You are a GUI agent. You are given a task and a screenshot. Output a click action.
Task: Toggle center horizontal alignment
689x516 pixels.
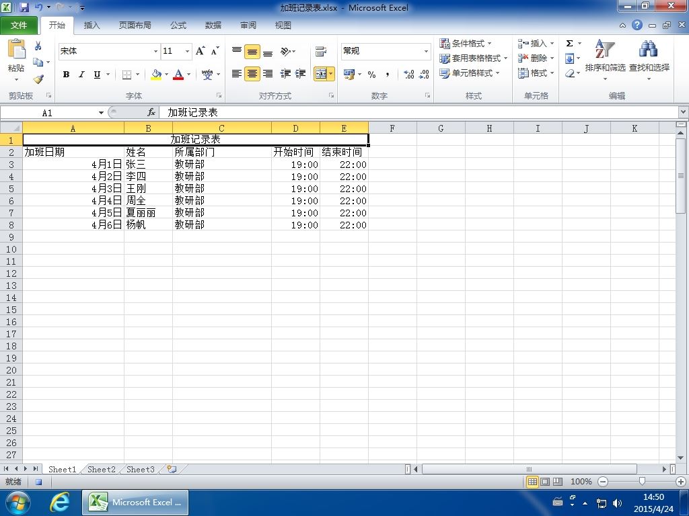[252, 74]
